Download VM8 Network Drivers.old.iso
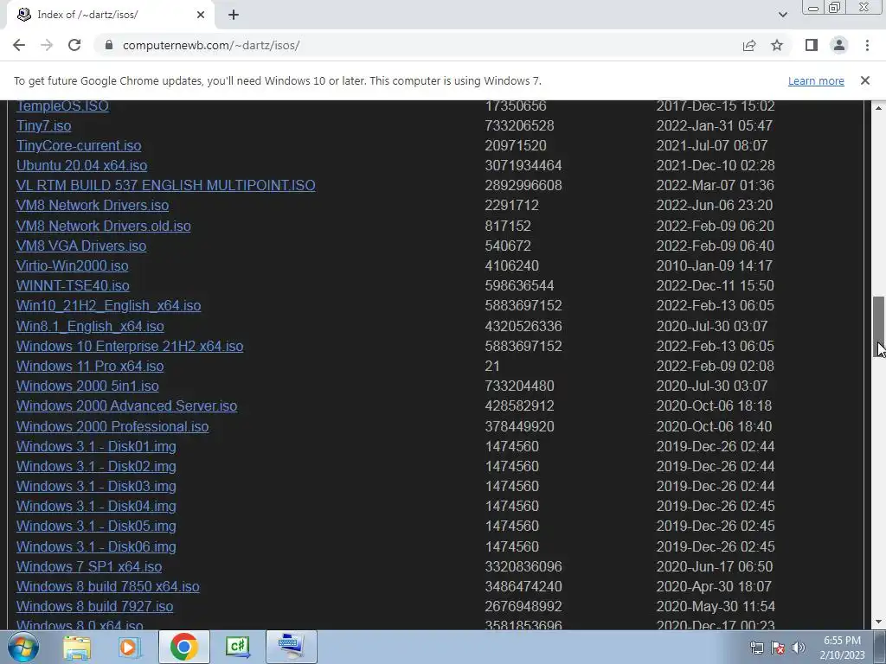This screenshot has height=664, width=886. tap(104, 226)
